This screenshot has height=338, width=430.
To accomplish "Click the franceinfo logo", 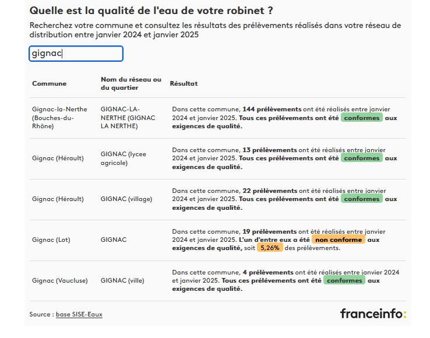I will click(x=373, y=314).
